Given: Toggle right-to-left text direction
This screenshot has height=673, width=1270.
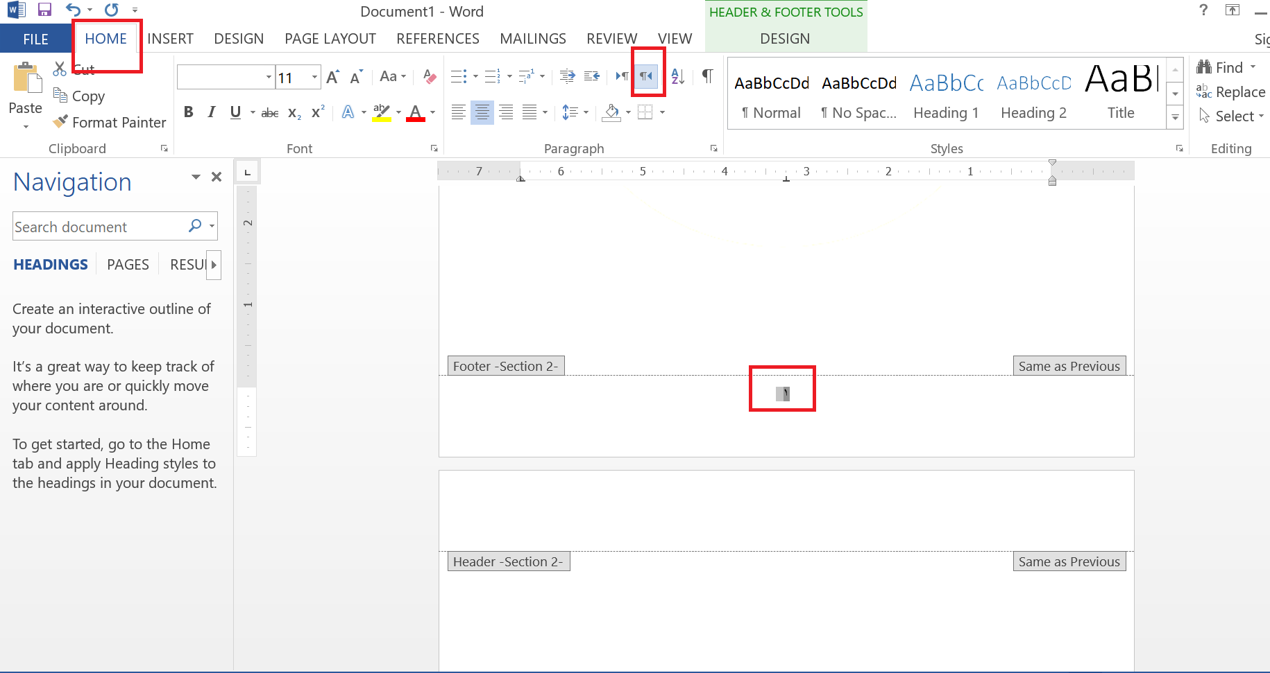Looking at the screenshot, I should (x=647, y=76).
